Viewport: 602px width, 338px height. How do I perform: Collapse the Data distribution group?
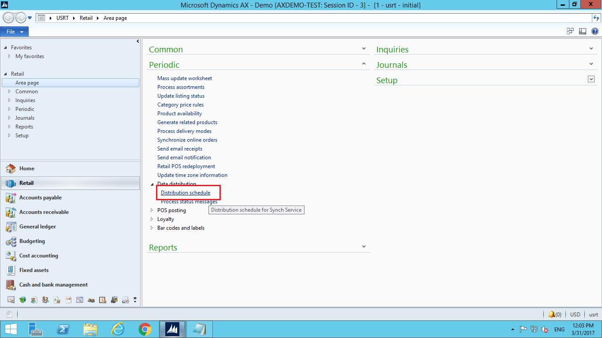(152, 184)
